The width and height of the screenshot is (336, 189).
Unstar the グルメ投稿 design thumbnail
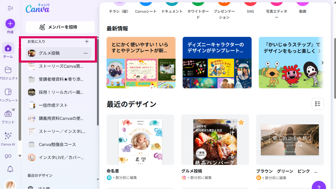click(241, 122)
